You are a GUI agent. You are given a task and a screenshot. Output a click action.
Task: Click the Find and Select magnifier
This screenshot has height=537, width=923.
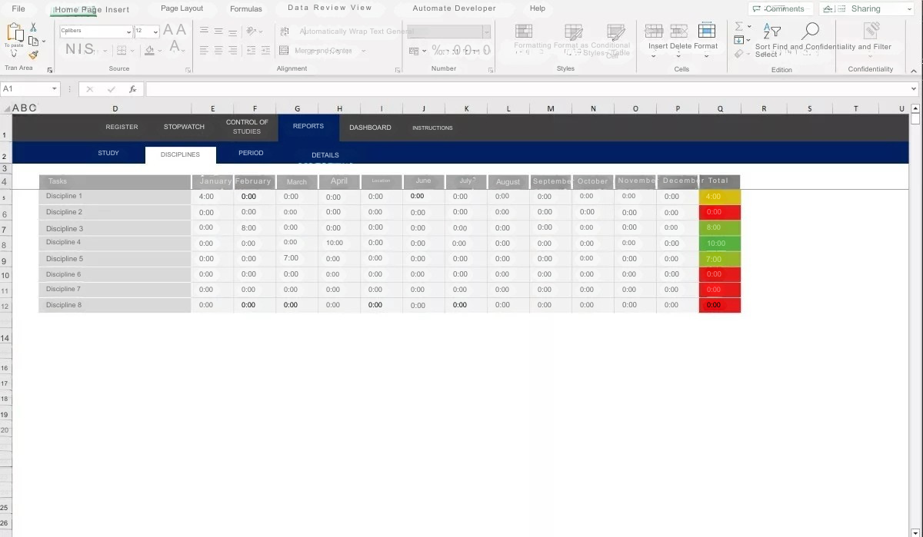click(x=811, y=31)
